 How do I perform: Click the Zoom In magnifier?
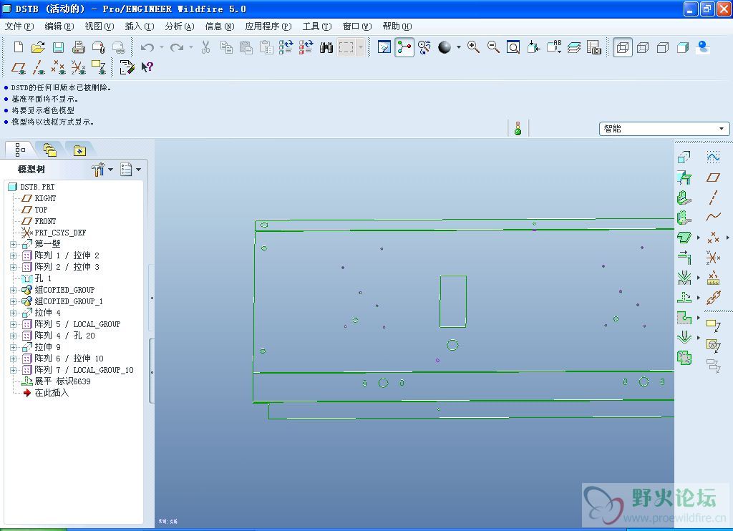point(473,47)
